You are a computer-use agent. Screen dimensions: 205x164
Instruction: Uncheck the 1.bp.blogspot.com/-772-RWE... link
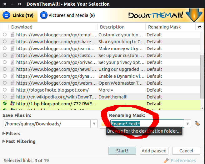pyautogui.click(x=5, y=104)
